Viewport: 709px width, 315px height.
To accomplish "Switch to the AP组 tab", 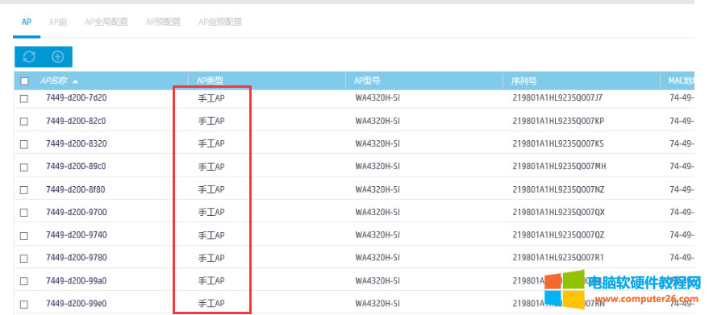I will coord(58,22).
